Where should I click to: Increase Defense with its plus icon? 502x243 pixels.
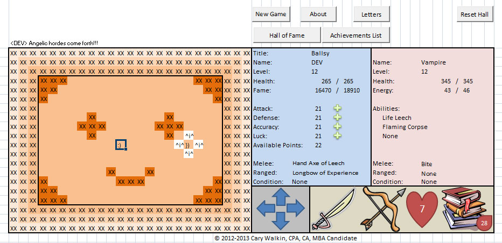coord(337,118)
